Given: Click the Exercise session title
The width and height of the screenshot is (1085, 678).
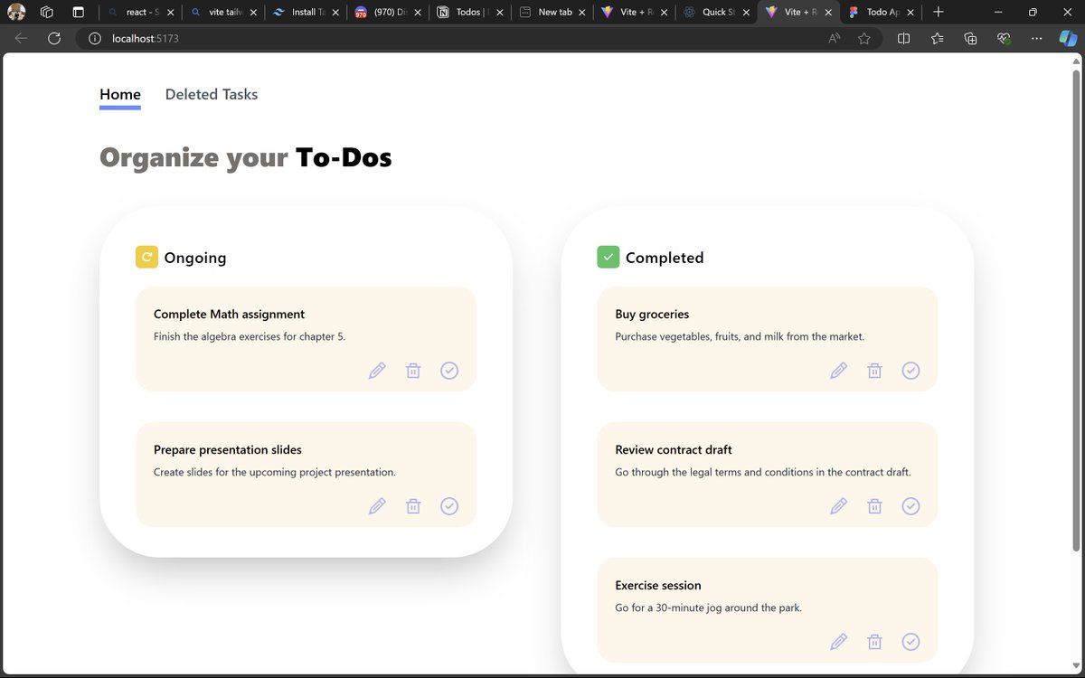Looking at the screenshot, I should 658,586.
